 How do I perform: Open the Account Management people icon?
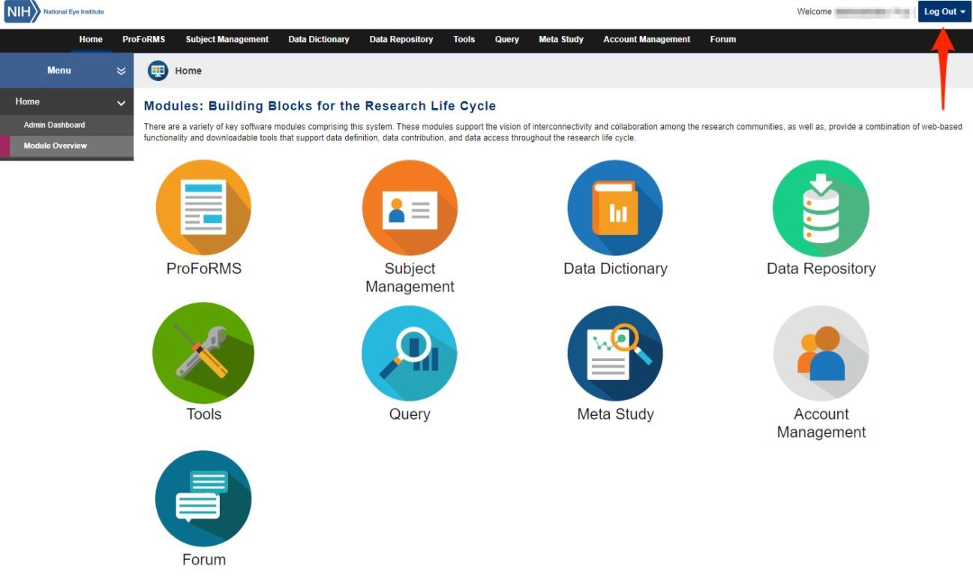(821, 353)
